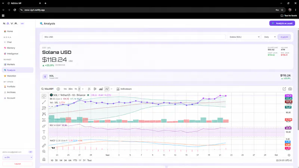This screenshot has height=168, width=299.
Task: Set date range to 1Y
Action: click(x=80, y=161)
